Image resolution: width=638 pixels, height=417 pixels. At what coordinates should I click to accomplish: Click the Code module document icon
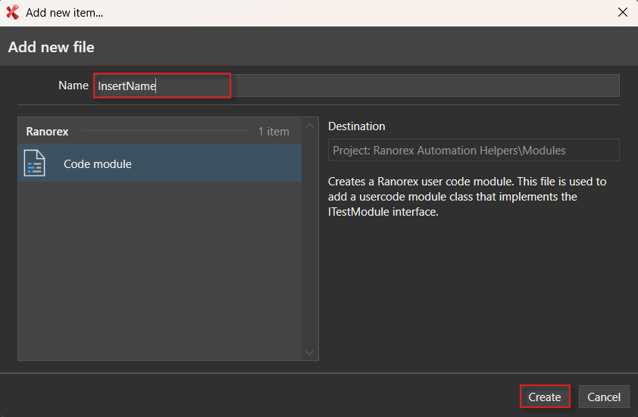pos(35,163)
